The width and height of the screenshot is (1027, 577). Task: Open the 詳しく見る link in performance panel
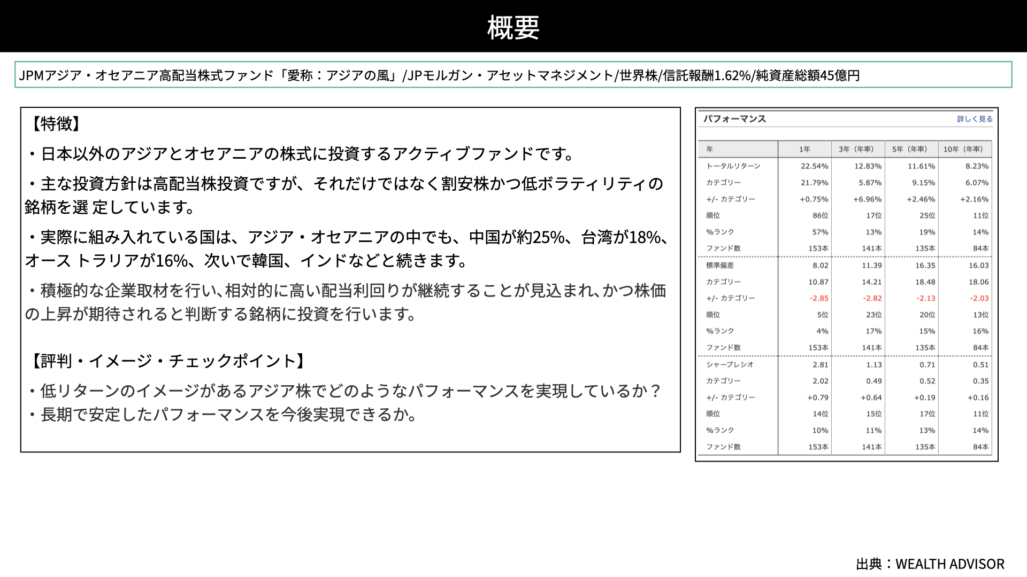[975, 119]
